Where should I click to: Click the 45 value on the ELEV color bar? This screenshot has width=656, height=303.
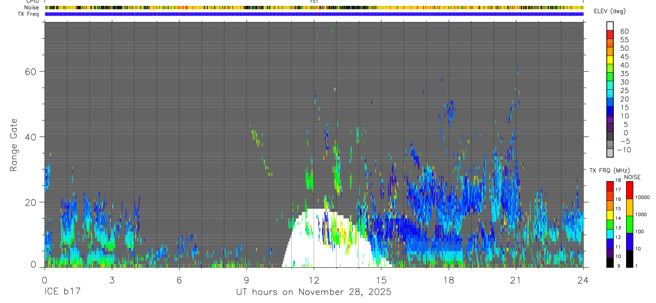click(x=624, y=57)
